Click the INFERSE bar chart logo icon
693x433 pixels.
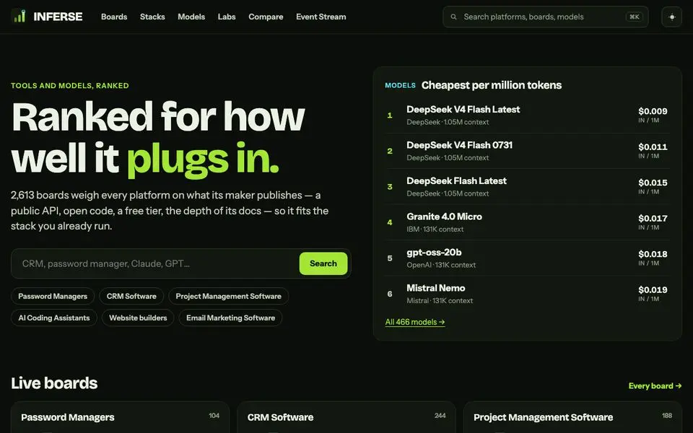(19, 17)
